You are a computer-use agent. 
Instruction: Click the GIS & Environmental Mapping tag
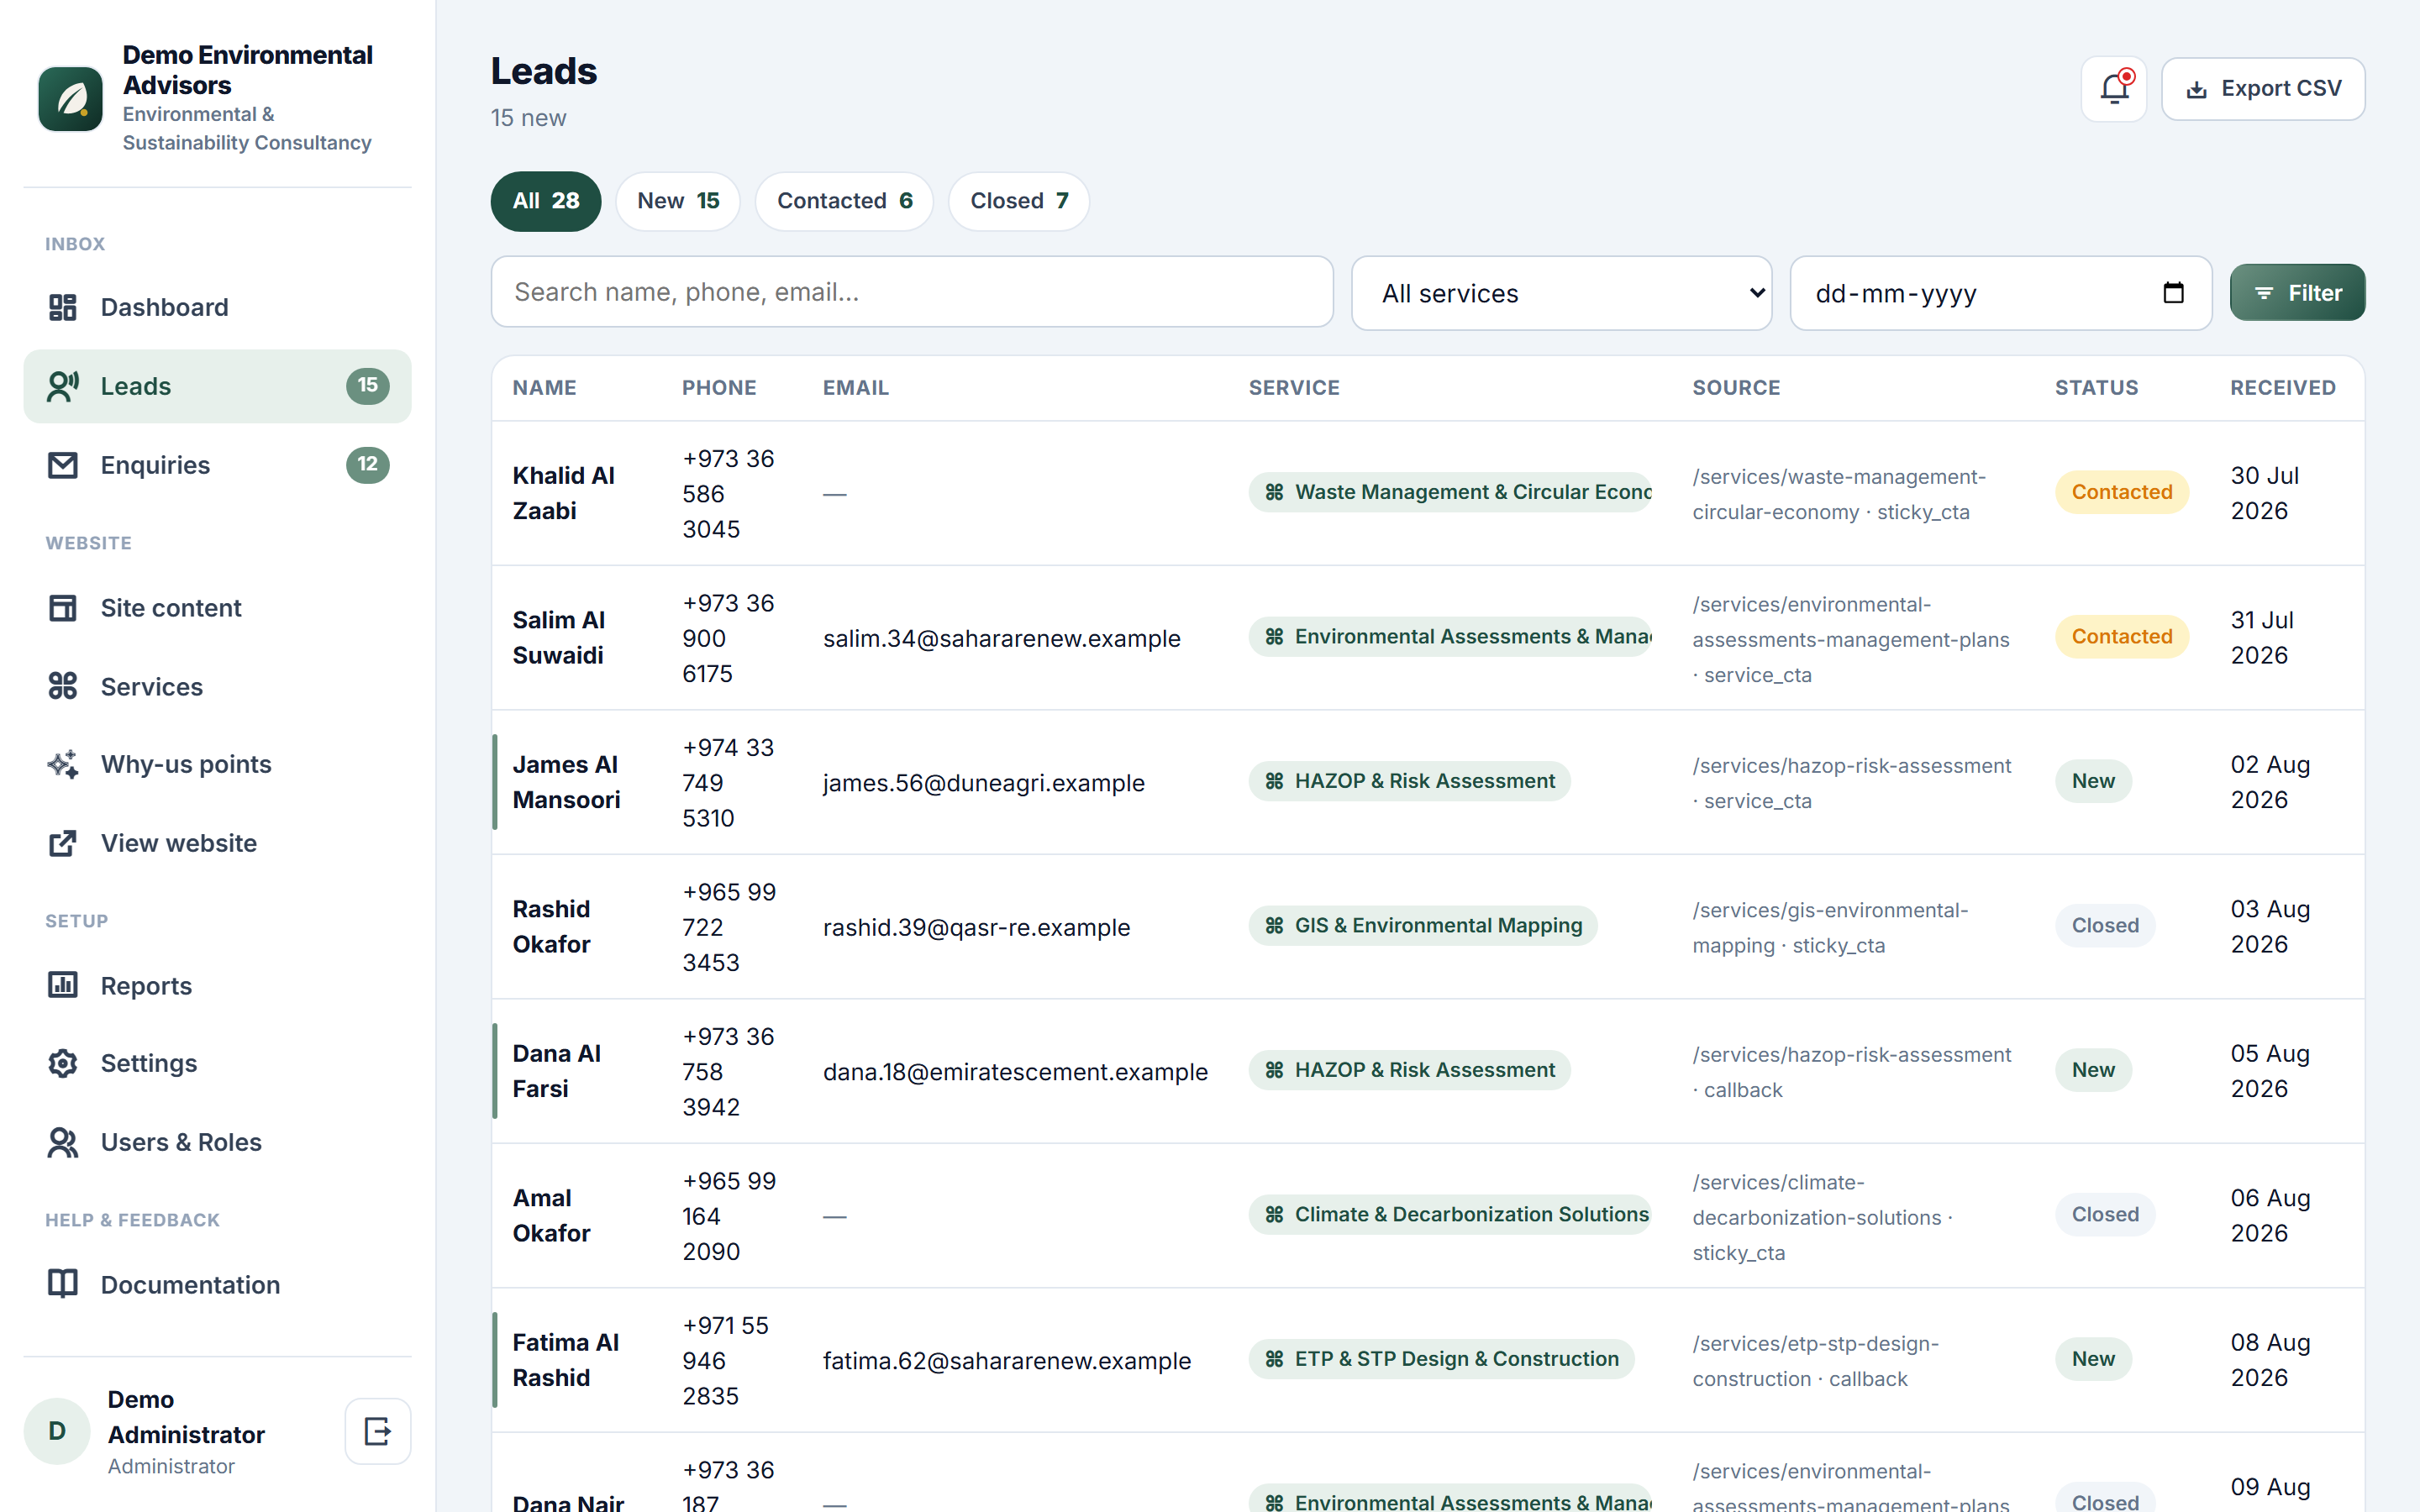coord(1423,925)
